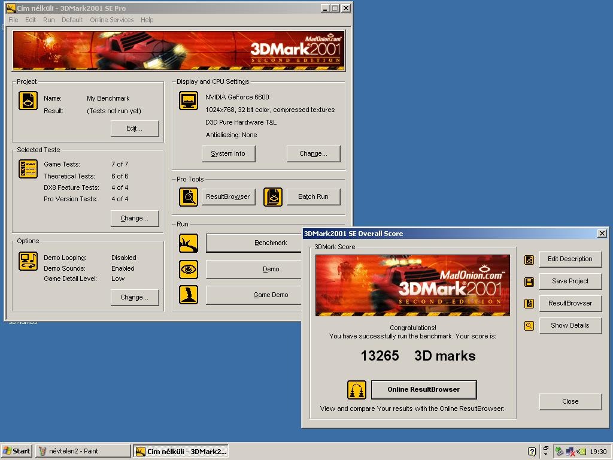Viewport: 613px width, 460px height.
Task: Click Change... in Options group
Action: [x=135, y=297]
